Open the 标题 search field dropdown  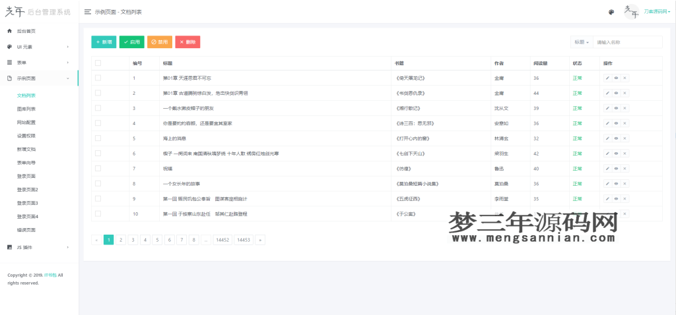[582, 42]
